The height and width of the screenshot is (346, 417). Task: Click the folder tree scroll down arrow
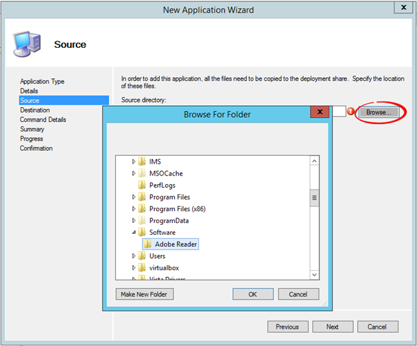click(x=314, y=273)
